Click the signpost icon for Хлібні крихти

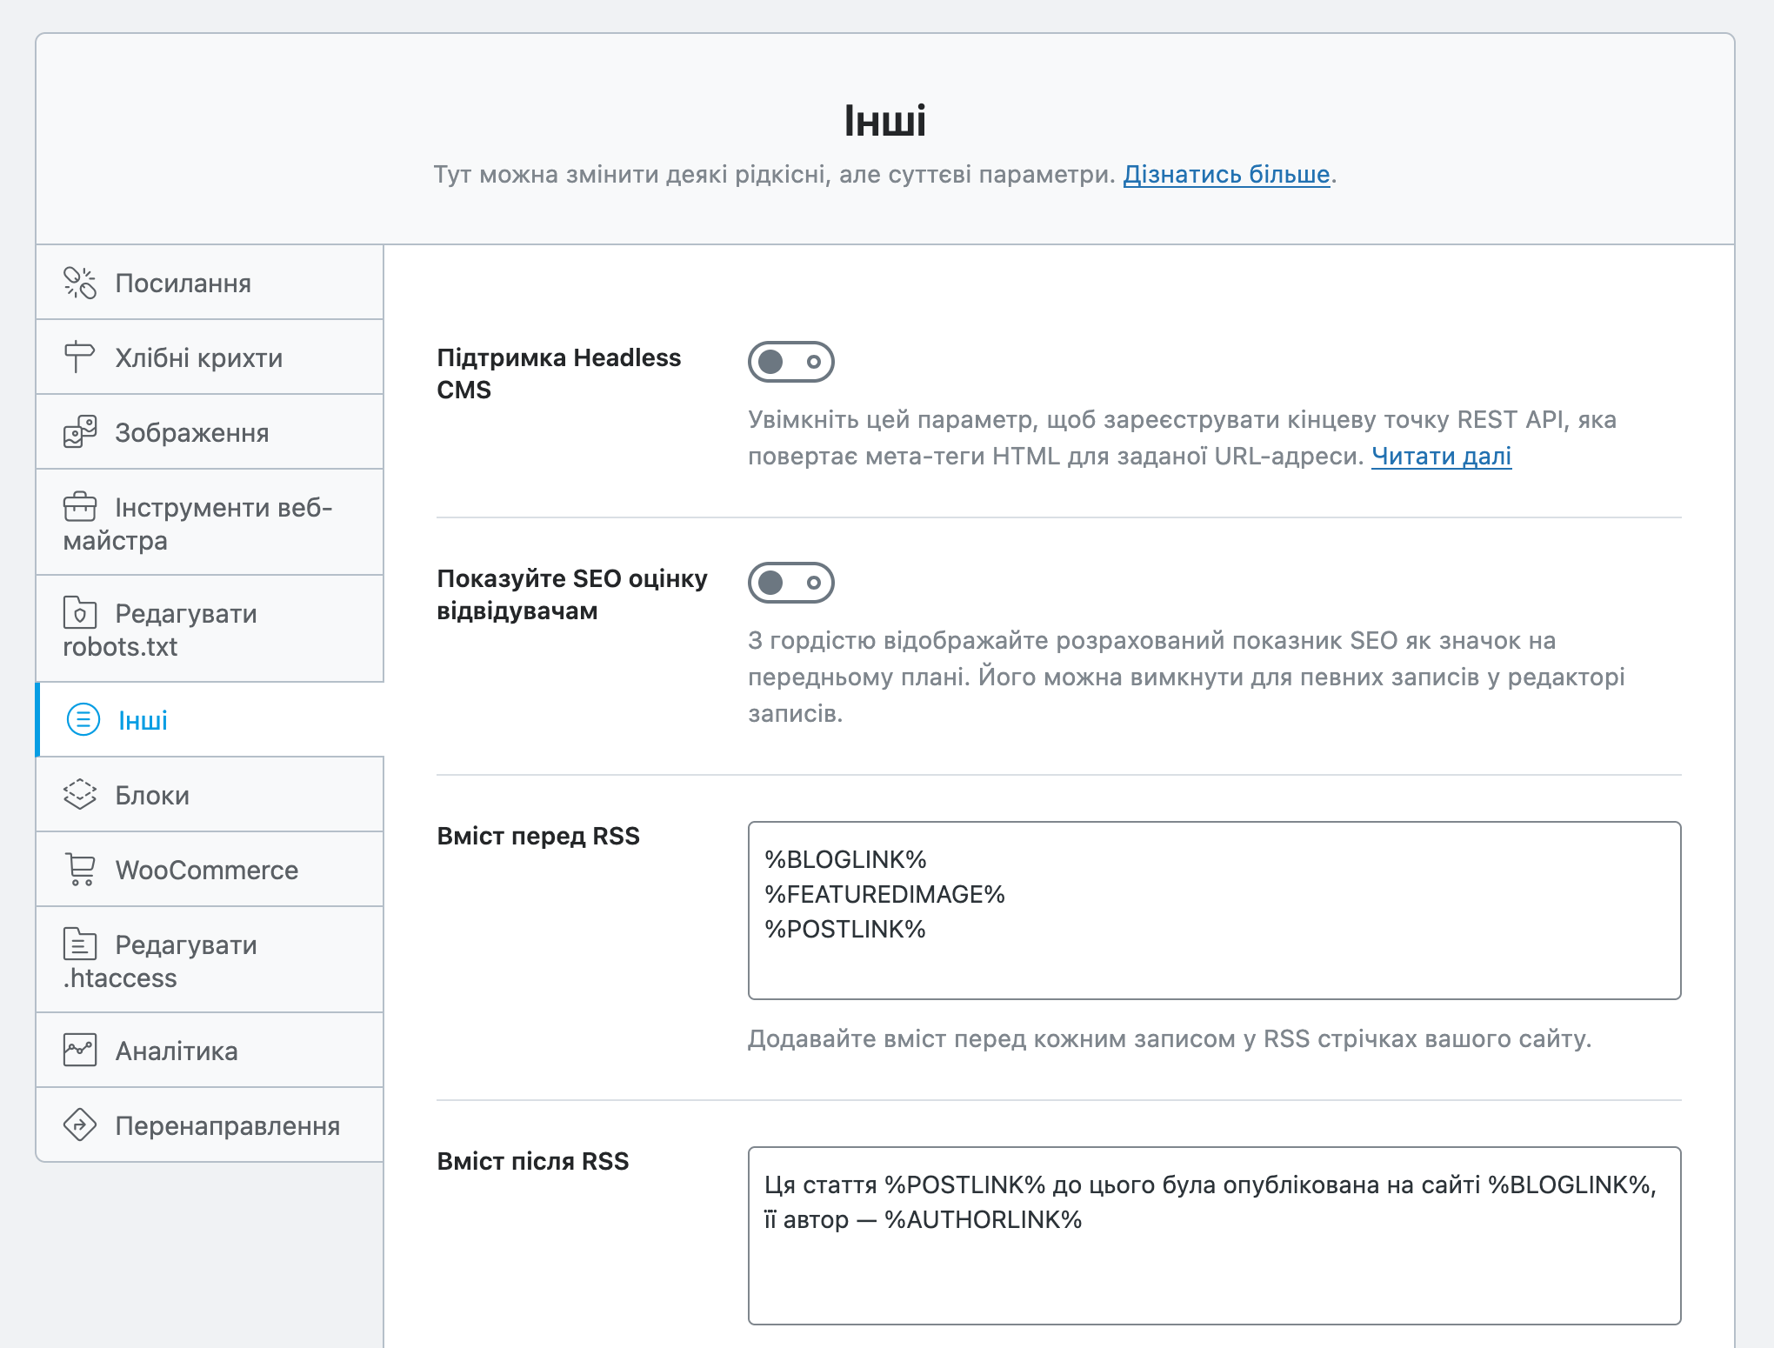(80, 357)
